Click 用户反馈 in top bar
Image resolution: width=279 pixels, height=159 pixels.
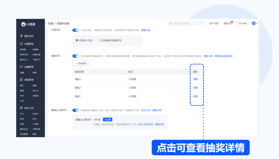pyautogui.click(x=214, y=23)
